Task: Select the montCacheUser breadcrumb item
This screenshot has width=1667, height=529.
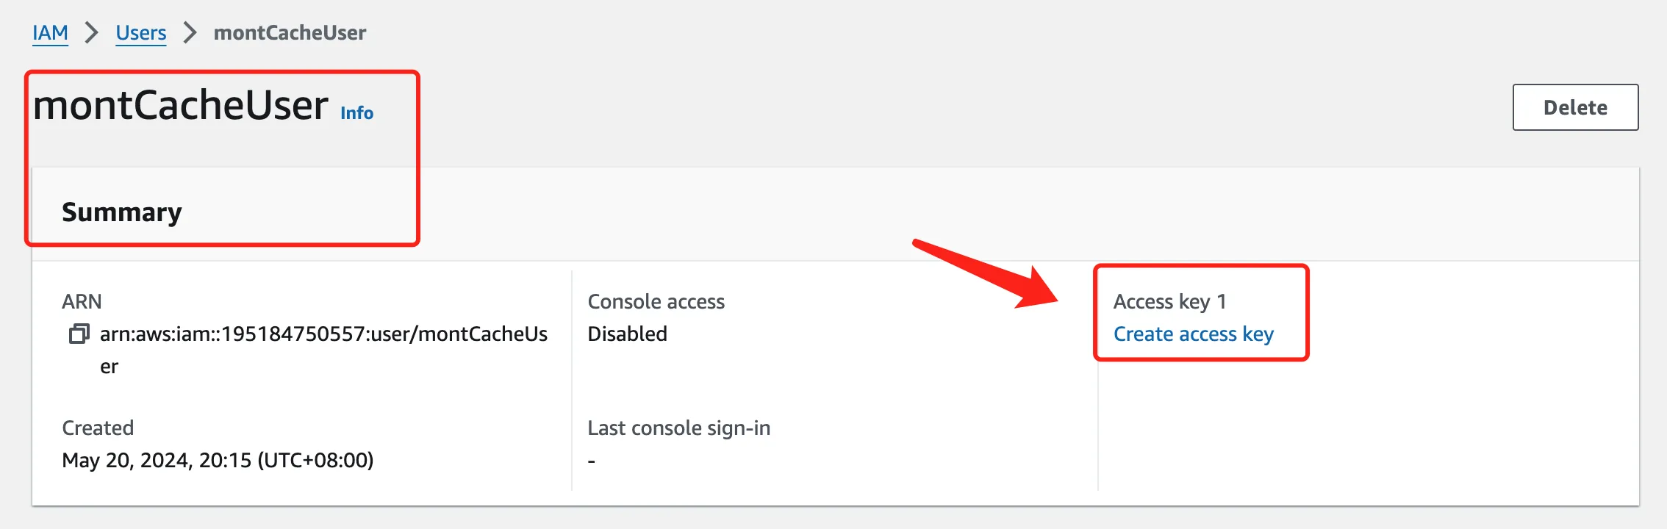Action: (290, 33)
